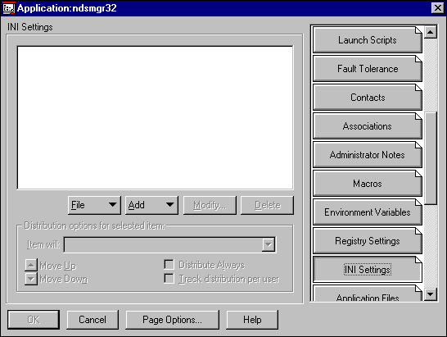The height and width of the screenshot is (337, 447).
Task: Close the Application:ndsmgr32 dialog window
Action: [x=438, y=8]
